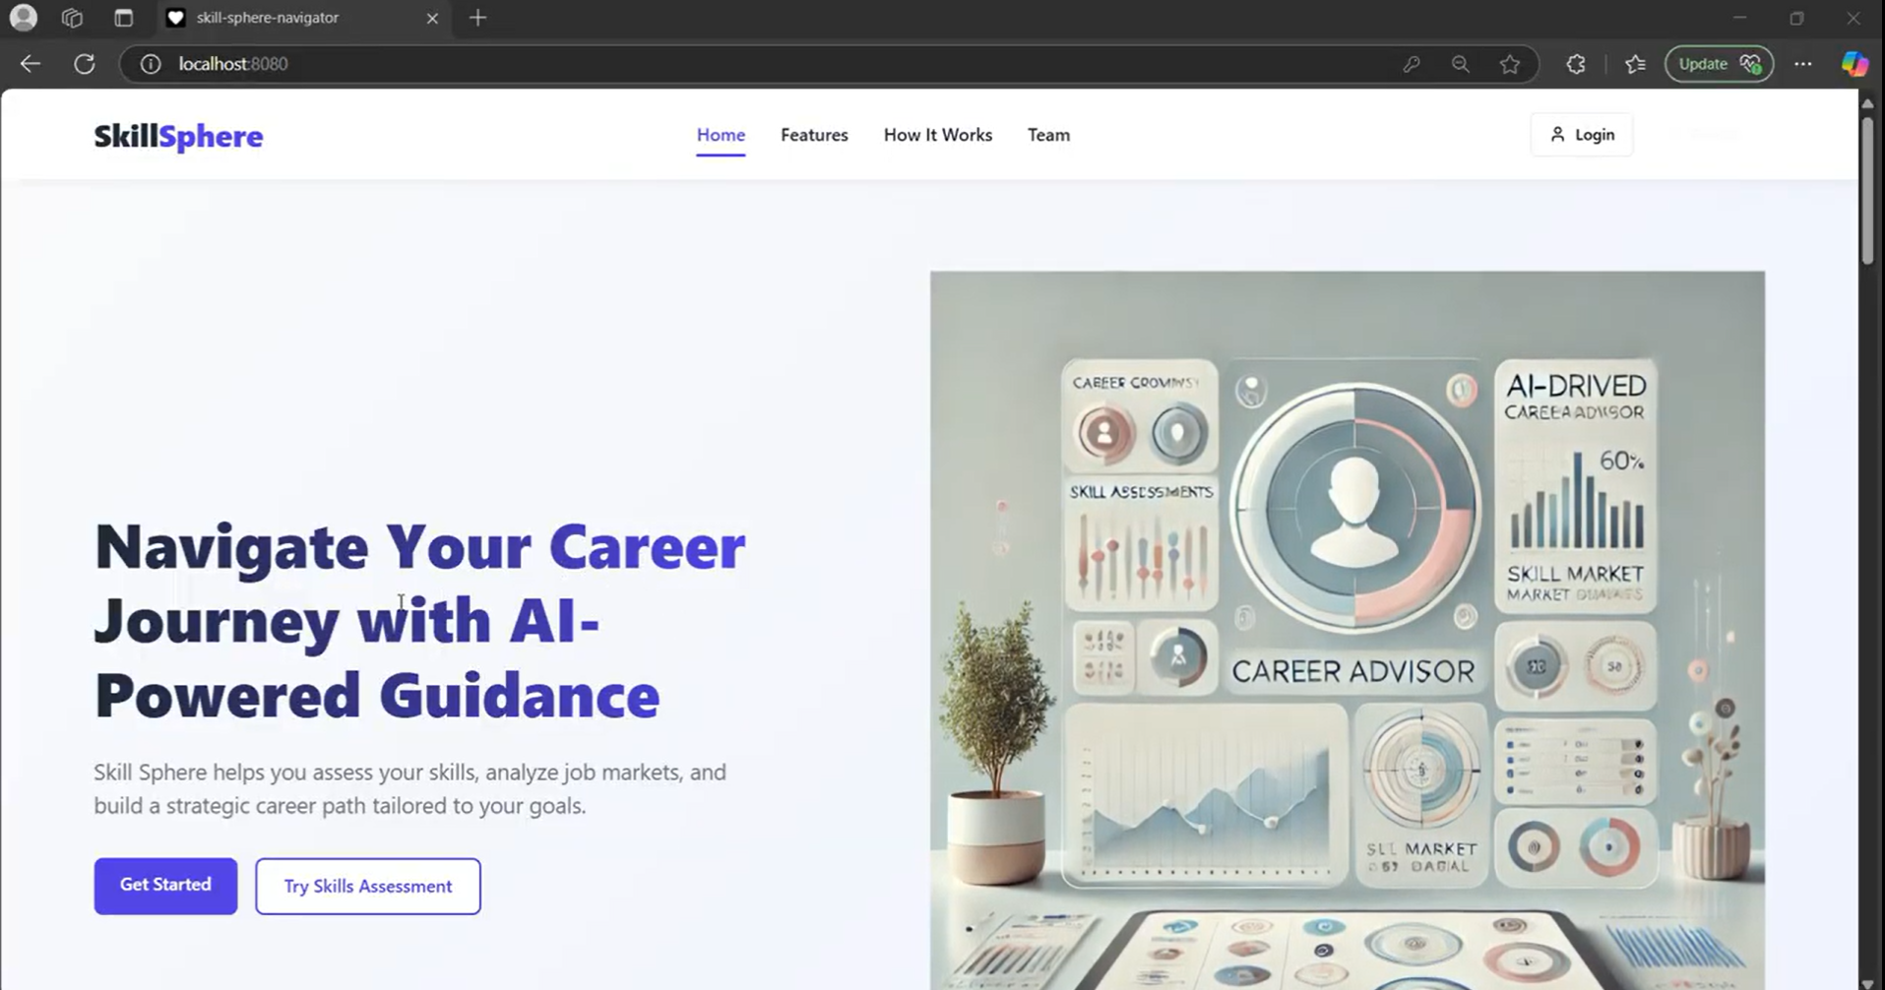Click the password key icon

point(1411,64)
